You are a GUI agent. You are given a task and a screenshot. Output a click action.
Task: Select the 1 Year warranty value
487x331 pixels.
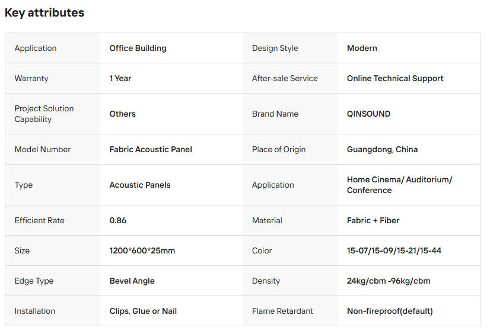(x=120, y=78)
